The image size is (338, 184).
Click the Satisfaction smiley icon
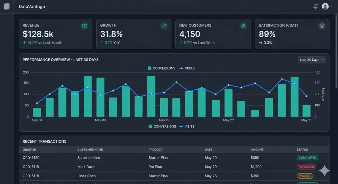coord(322,26)
